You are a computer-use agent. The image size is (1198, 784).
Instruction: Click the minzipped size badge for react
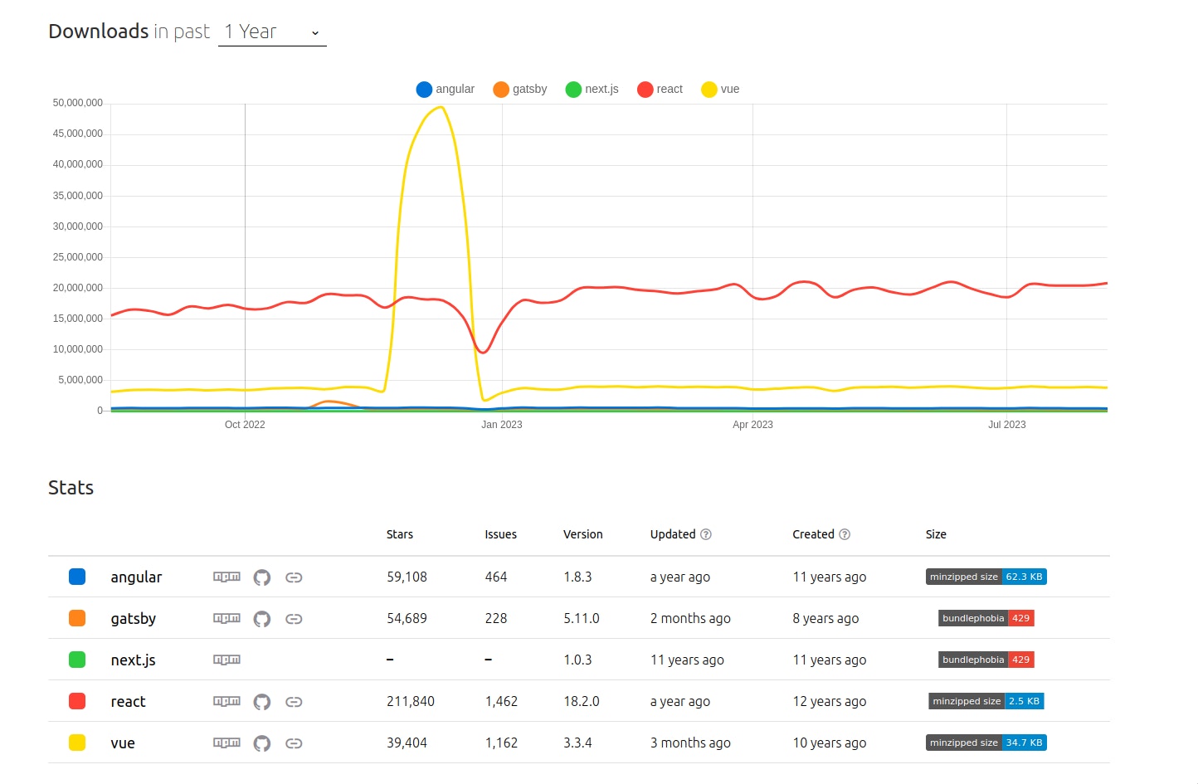[x=986, y=701]
